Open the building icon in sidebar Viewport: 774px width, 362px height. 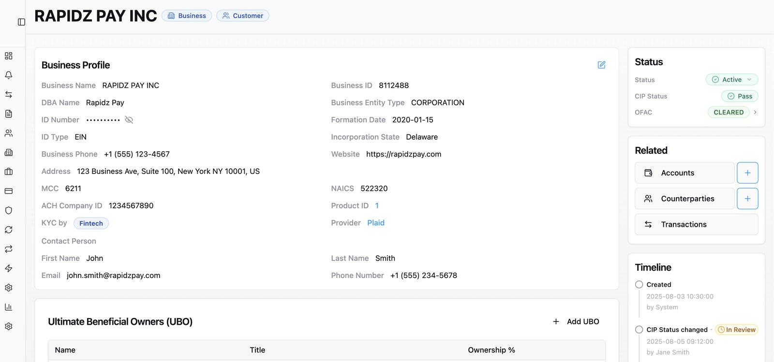(x=9, y=153)
